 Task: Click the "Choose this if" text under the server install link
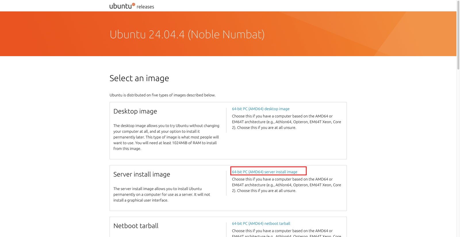[x=287, y=185]
